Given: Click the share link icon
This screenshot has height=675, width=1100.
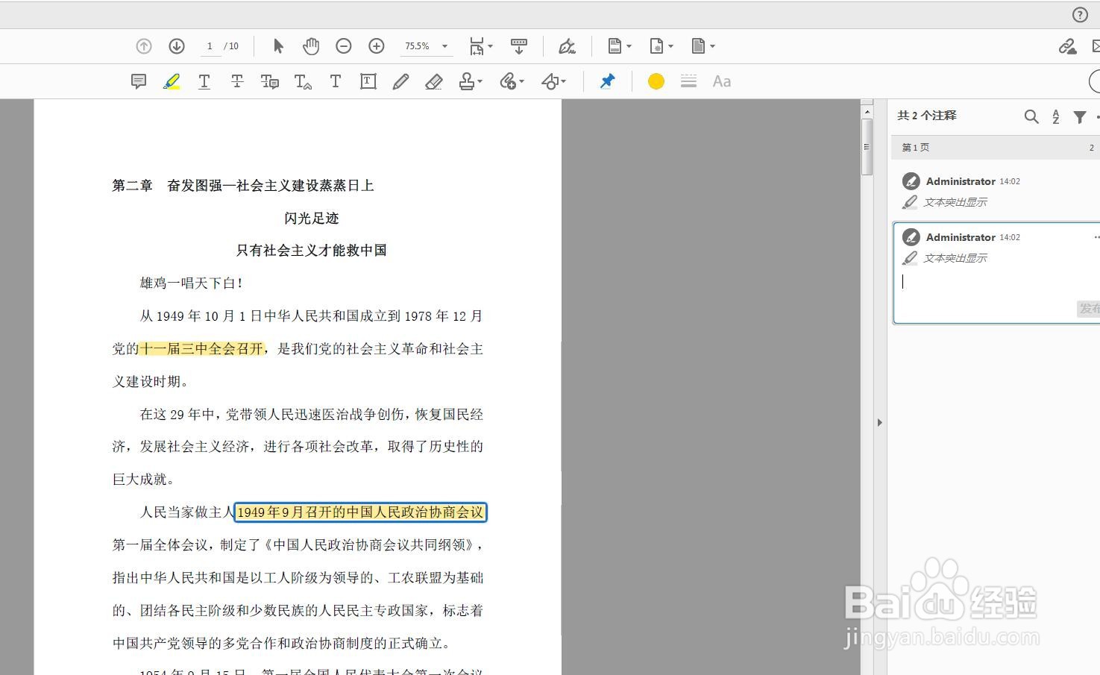Looking at the screenshot, I should tap(1067, 46).
